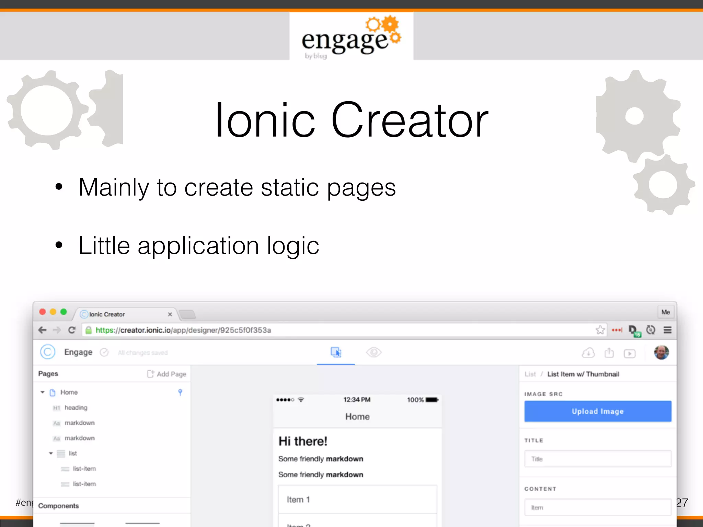Select the first markdown tree item
The image size is (703, 527).
point(79,423)
